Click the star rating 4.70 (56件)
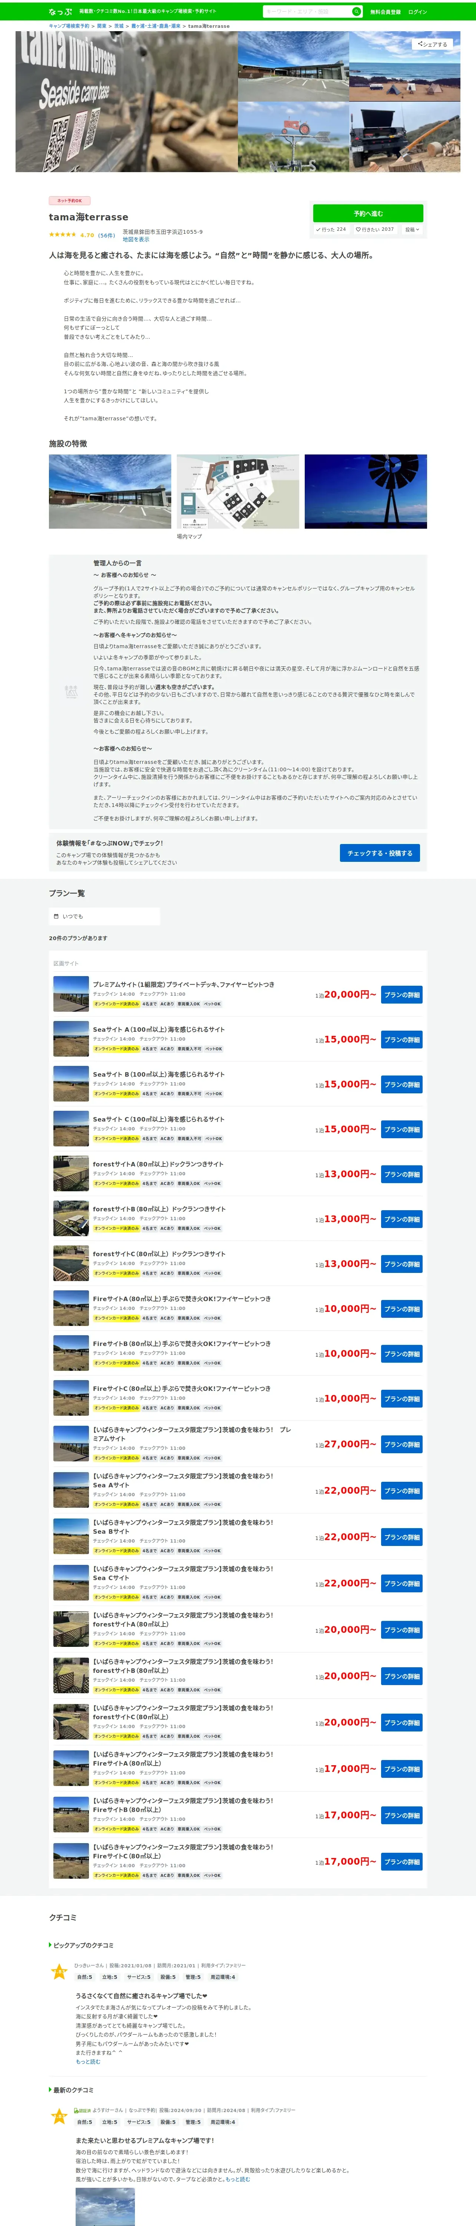476x2226 pixels. pos(81,235)
